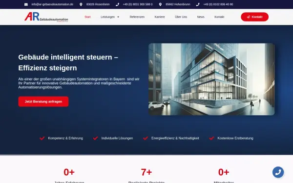Open the AR Gebäudeautomation logo
The height and width of the screenshot is (183, 293).
[x=46, y=17]
